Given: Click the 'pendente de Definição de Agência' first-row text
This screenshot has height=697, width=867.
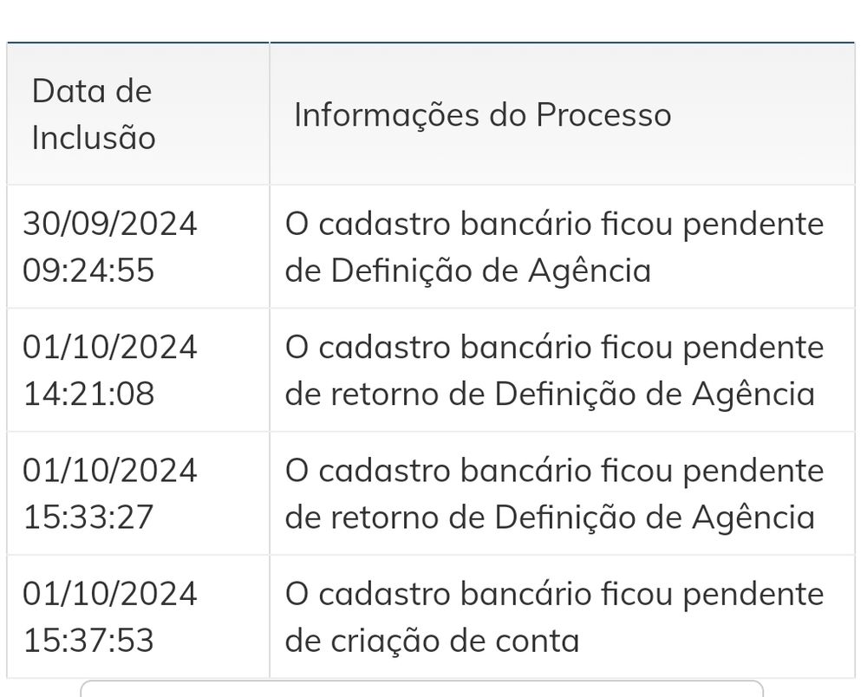Looking at the screenshot, I should pos(554,247).
